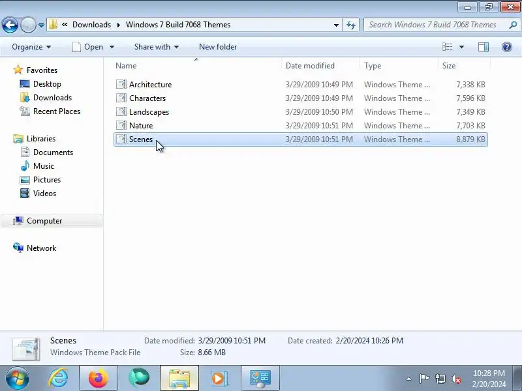Image resolution: width=522 pixels, height=391 pixels.
Task: Click Windows 7 Build 7068 Themes breadcrumb
Action: [x=178, y=25]
